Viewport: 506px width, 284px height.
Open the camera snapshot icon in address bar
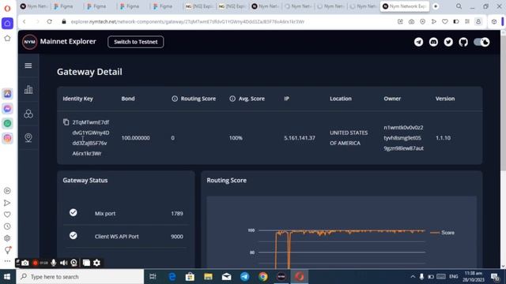point(411,21)
